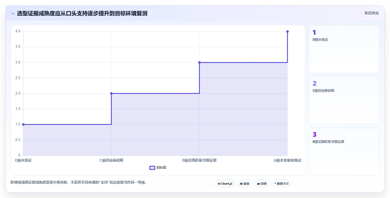Click the data point at C级供应商说明 value 2.0

tap(111, 93)
